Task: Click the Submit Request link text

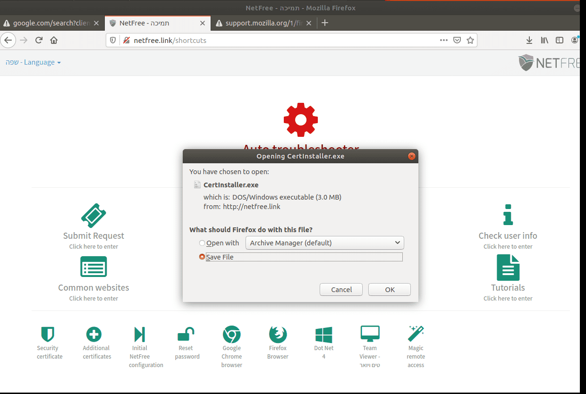Action: pos(93,235)
